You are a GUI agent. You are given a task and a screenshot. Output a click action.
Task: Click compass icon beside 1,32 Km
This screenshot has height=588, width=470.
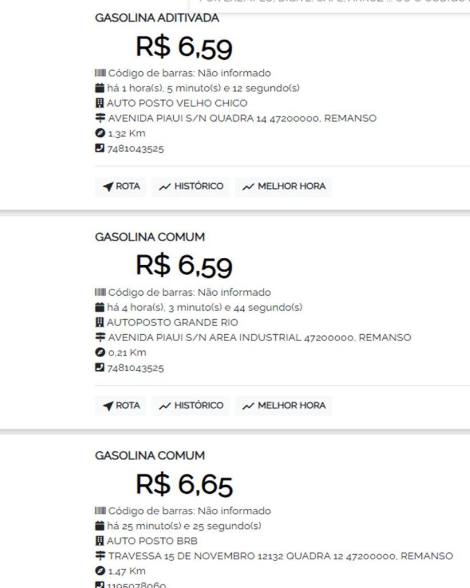(100, 133)
